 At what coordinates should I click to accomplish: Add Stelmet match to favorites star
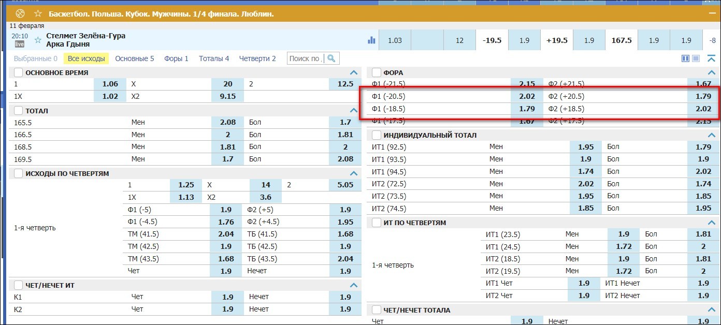click(37, 40)
